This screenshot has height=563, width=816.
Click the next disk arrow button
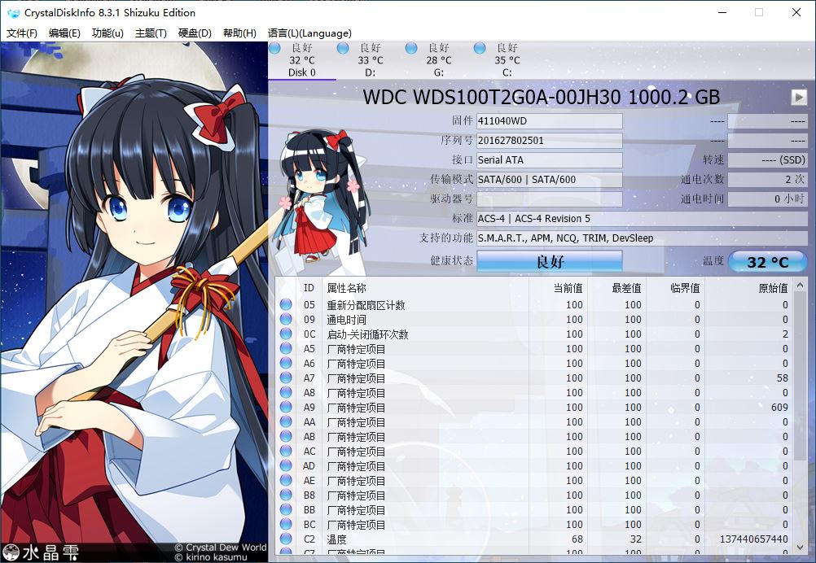798,97
